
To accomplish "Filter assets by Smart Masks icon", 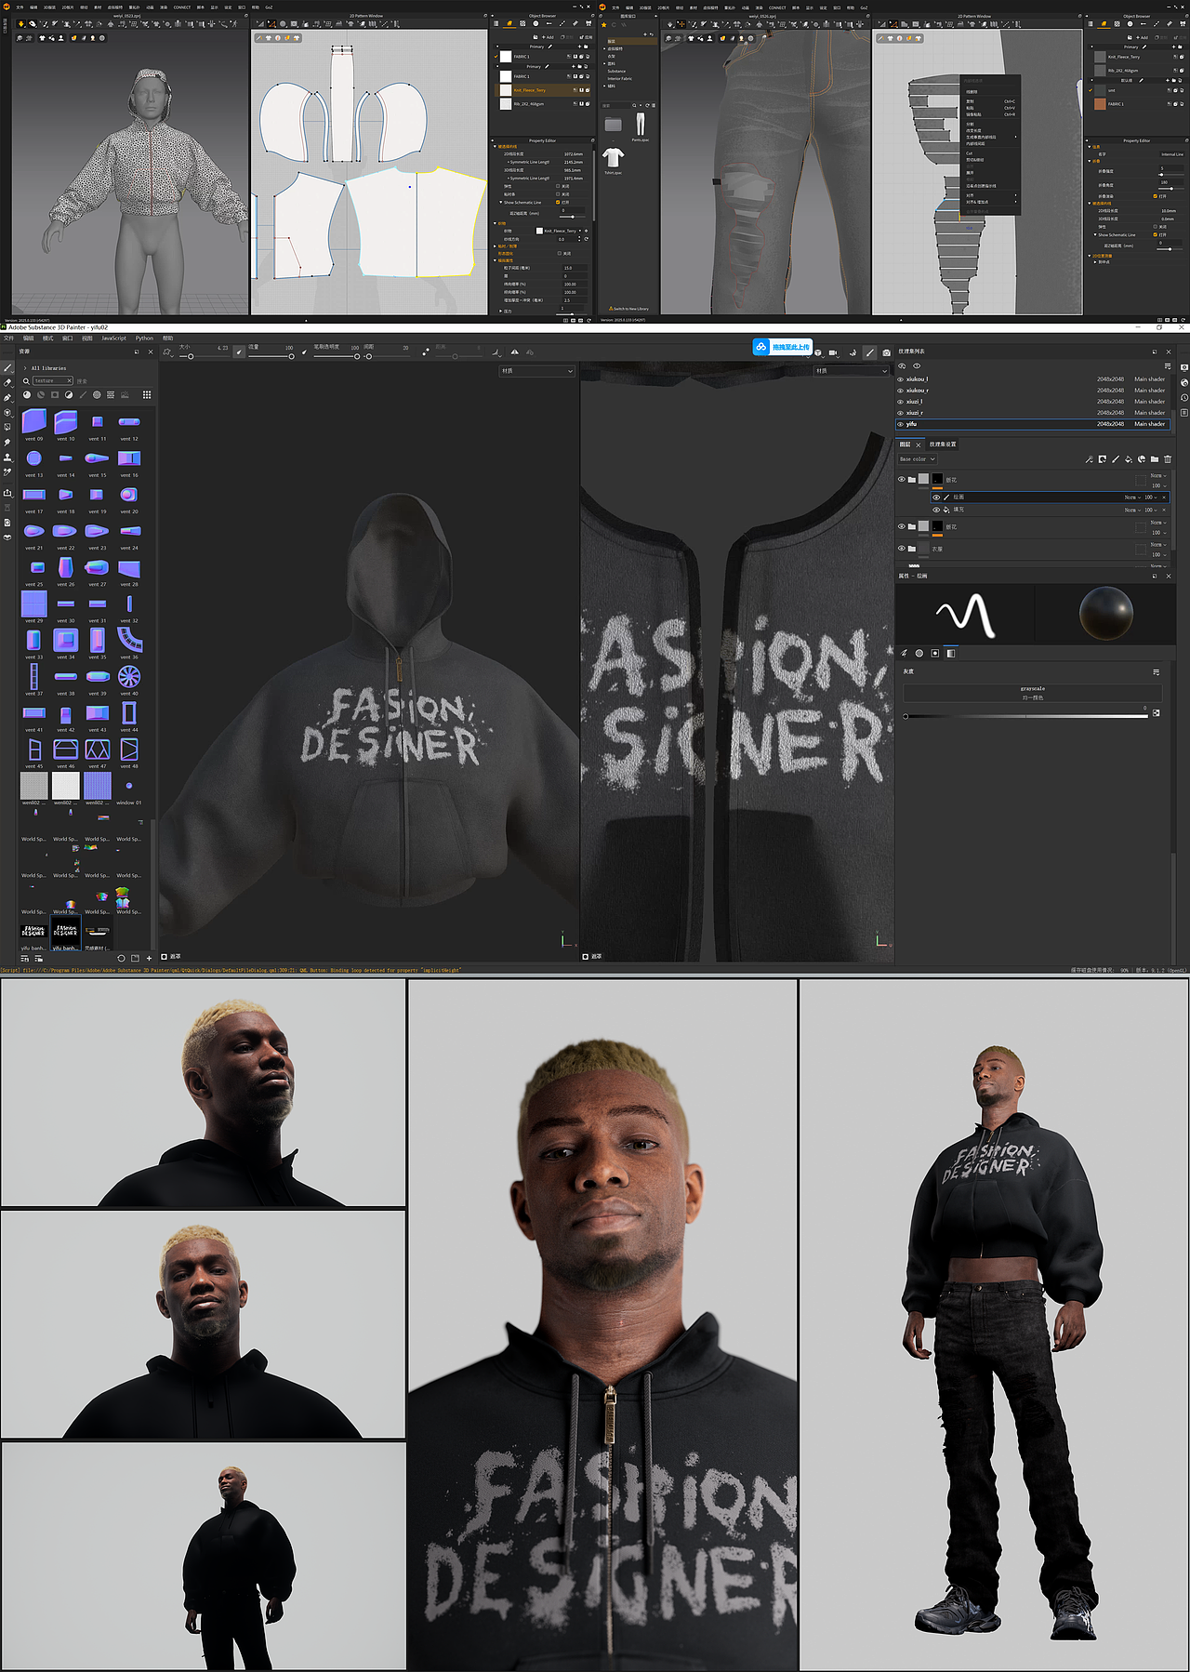I will pos(55,395).
